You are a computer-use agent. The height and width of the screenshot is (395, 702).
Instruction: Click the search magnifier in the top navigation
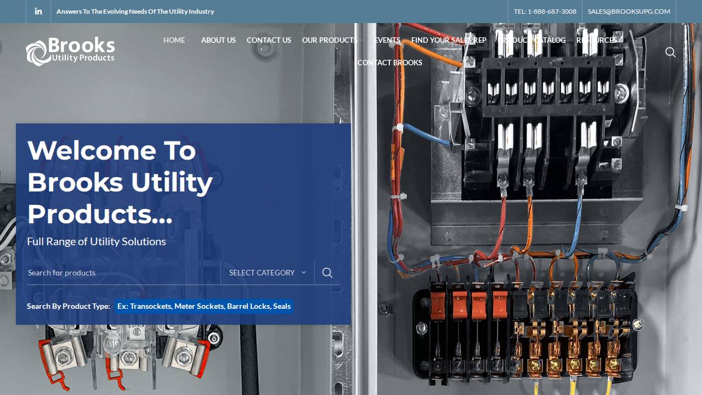click(x=670, y=52)
